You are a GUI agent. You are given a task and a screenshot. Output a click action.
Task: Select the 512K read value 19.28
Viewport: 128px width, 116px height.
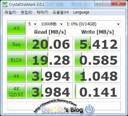click(50, 60)
